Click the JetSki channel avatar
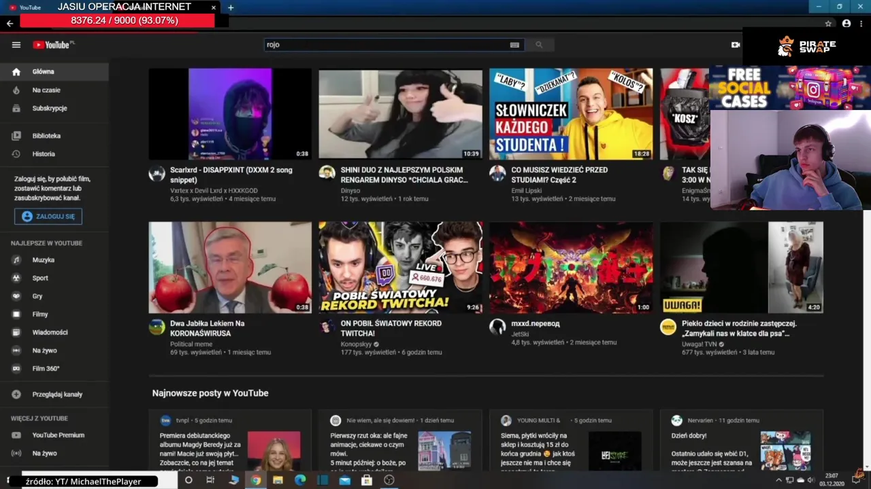The width and height of the screenshot is (871, 489). pos(497,327)
